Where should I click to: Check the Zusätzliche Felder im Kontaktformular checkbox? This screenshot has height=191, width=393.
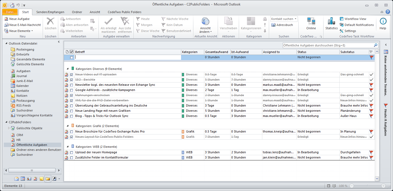72,157
